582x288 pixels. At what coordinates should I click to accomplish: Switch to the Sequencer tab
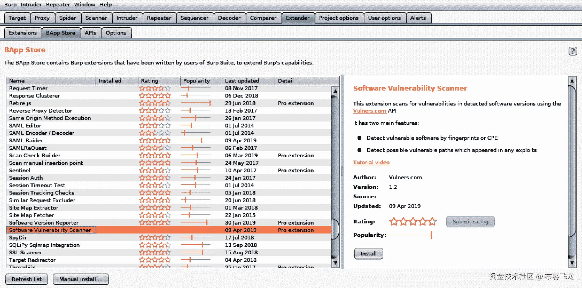(x=195, y=18)
